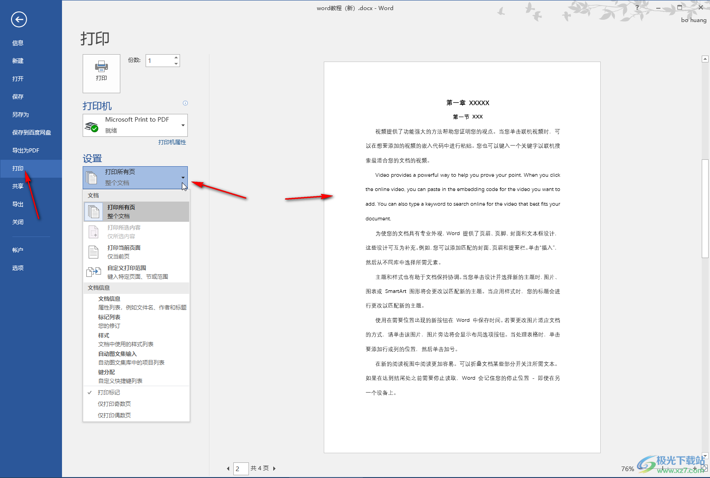Open the 新建 sidebar item
This screenshot has width=710, height=478.
pos(31,61)
